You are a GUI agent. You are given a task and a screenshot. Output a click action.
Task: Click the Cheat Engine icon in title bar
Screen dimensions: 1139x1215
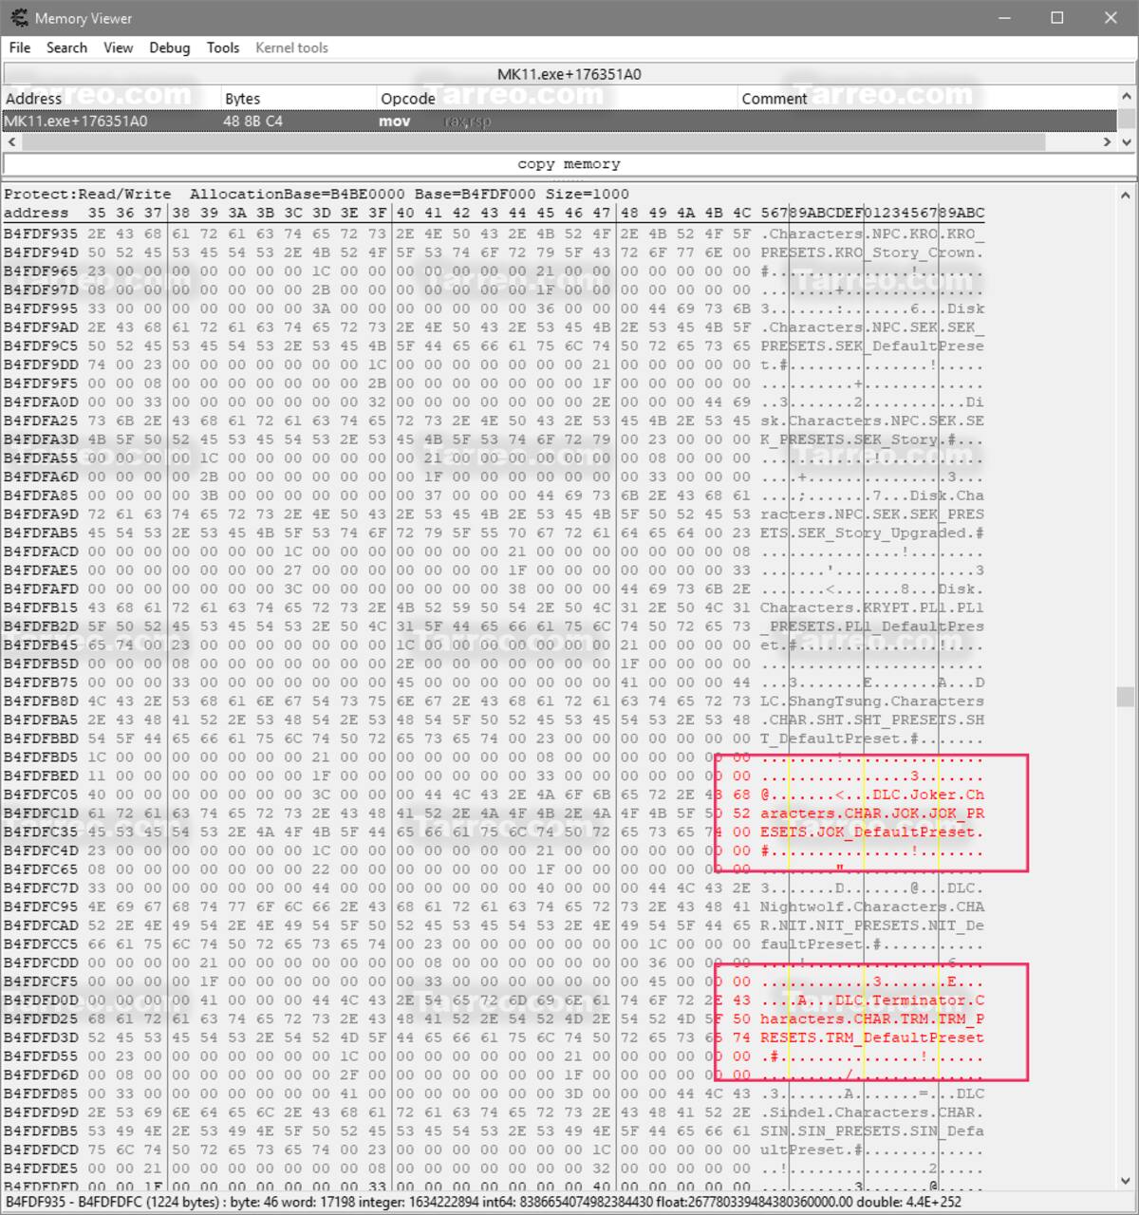click(x=18, y=18)
